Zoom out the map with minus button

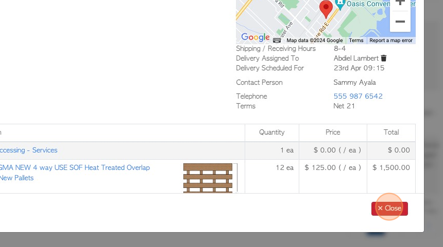tap(400, 22)
